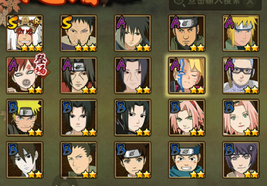267x186 pixels.
Task: Choose B-rank grinning Konohamaru with blue scarf
Action: pos(187,160)
